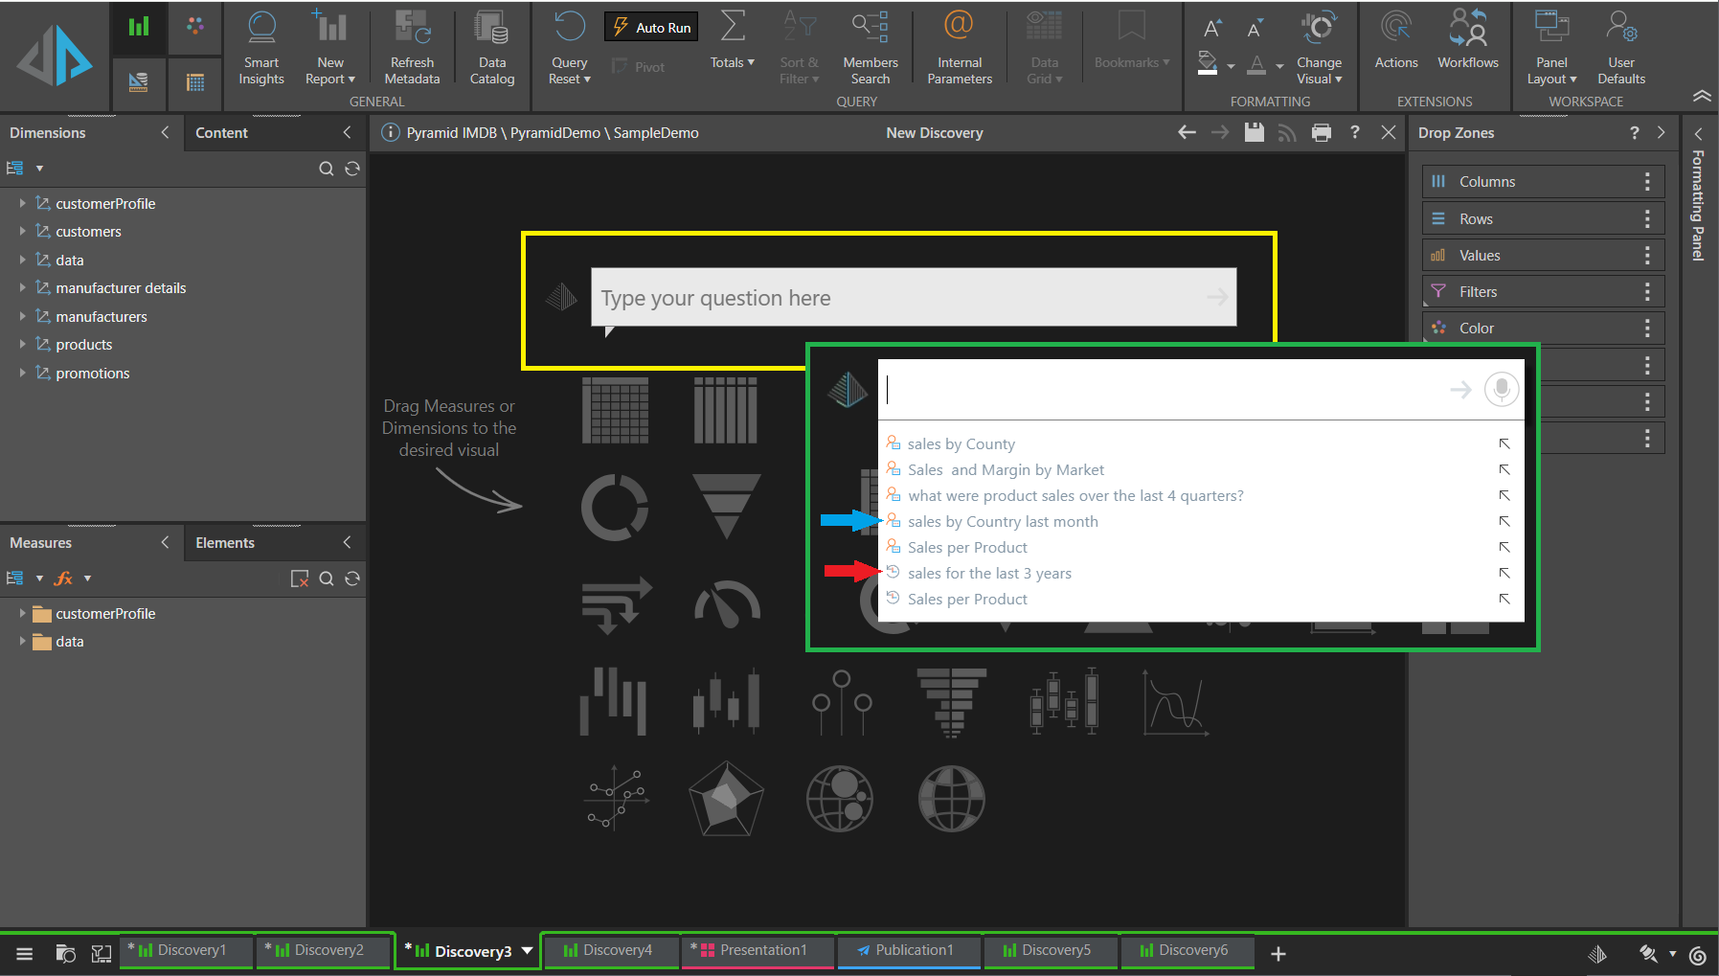Select the gauge visual

(727, 604)
